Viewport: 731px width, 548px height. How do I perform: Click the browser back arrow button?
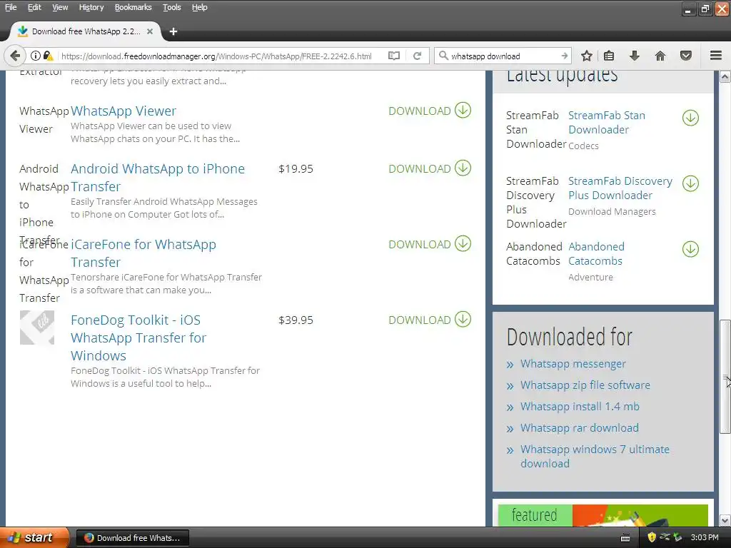pos(15,56)
